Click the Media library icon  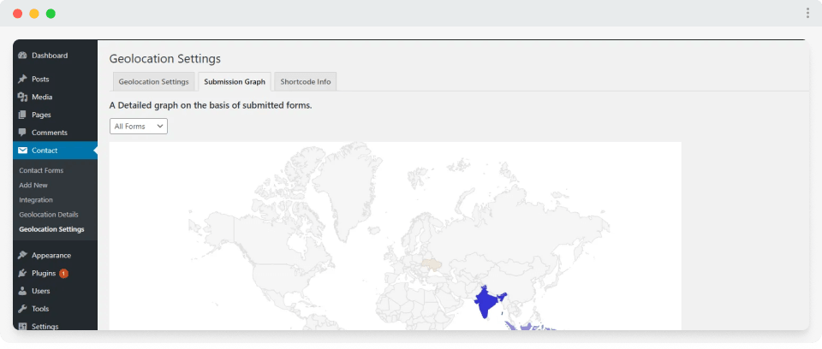click(x=22, y=97)
